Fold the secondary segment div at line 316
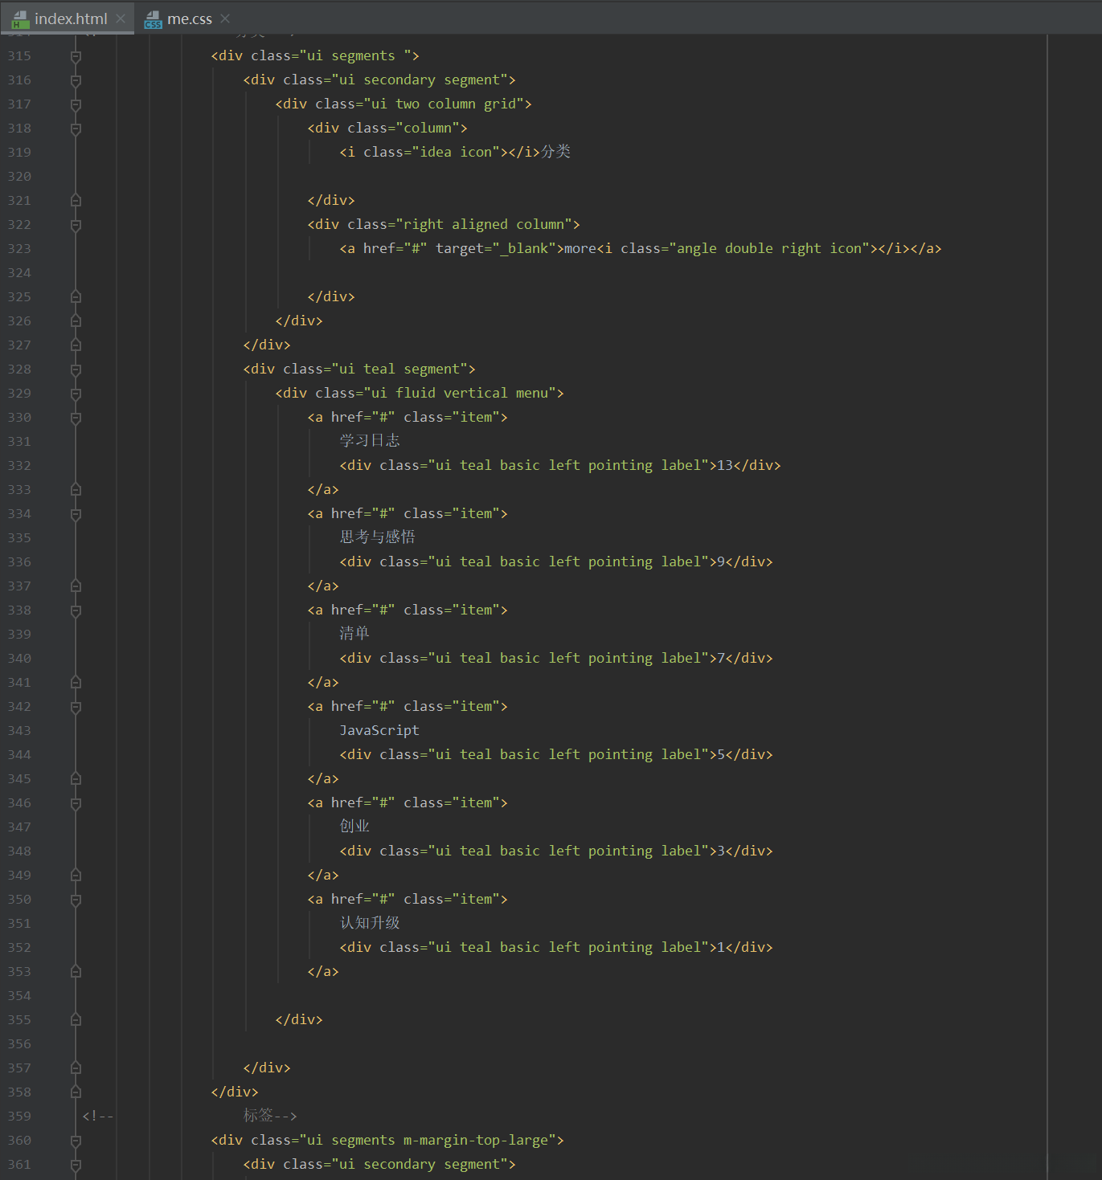 (76, 80)
